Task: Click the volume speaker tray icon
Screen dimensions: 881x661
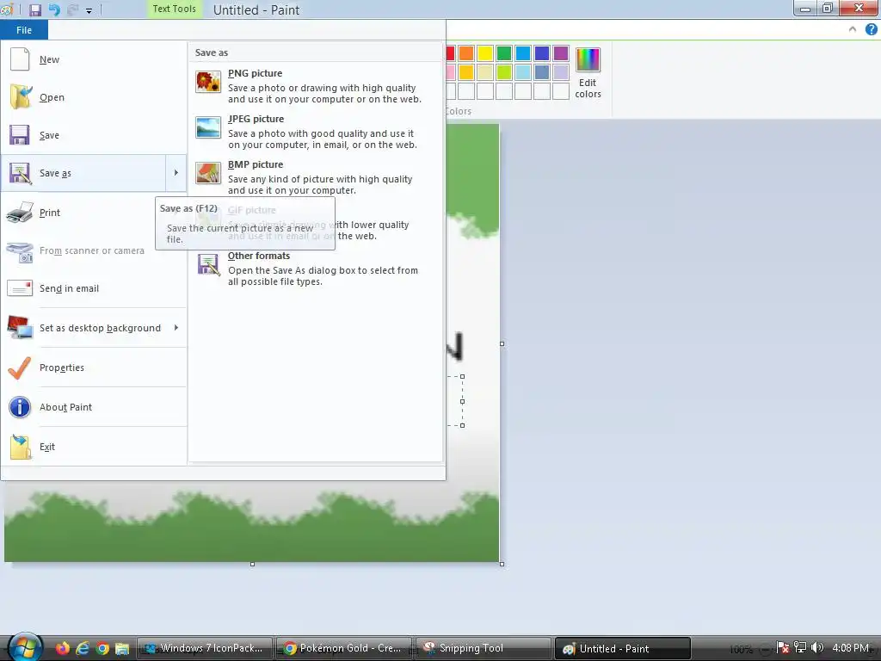Action: (x=817, y=647)
